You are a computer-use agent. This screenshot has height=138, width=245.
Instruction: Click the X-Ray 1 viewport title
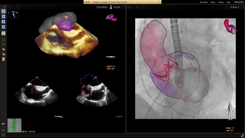coord(234,7)
